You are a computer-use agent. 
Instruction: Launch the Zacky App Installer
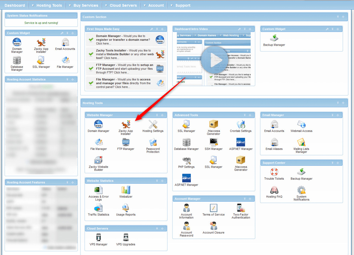coord(126,126)
